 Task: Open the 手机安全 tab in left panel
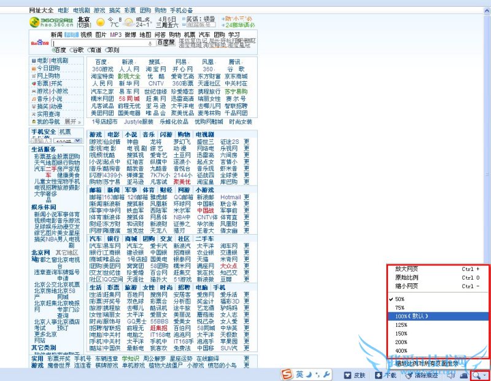point(44,132)
